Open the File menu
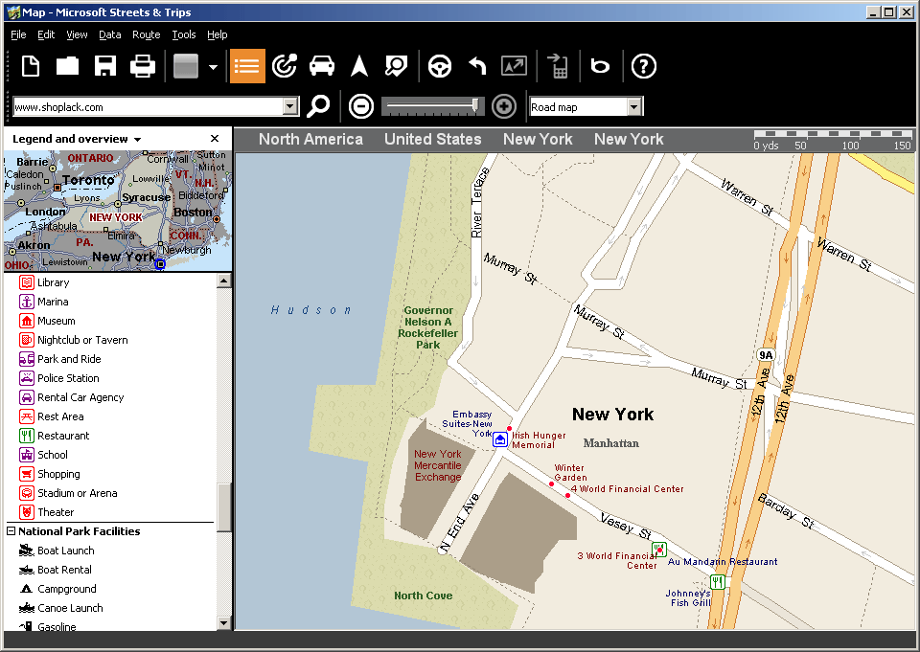The image size is (920, 652). (x=18, y=34)
